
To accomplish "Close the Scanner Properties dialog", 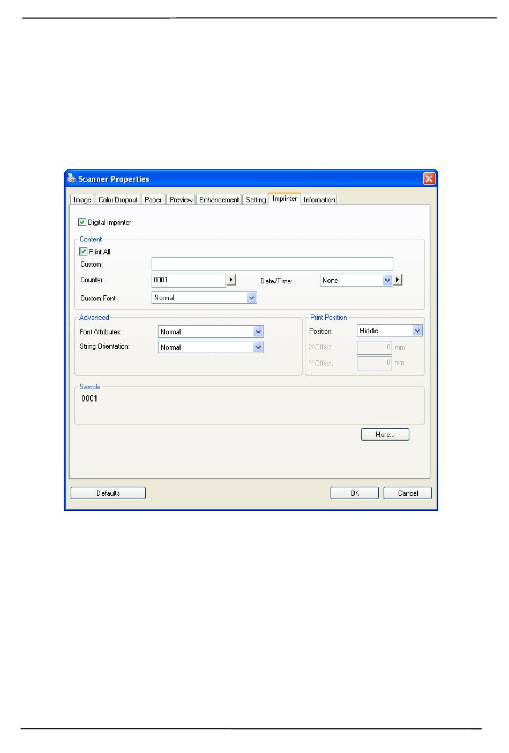I will (429, 179).
